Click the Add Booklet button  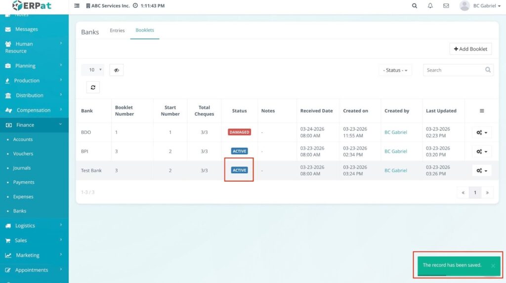click(470, 49)
